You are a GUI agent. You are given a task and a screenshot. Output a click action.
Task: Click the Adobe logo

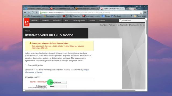click(x=27, y=22)
